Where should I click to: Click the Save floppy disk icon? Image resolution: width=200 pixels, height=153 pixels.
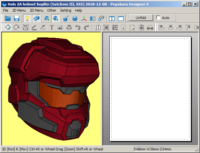pyautogui.click(x=16, y=18)
